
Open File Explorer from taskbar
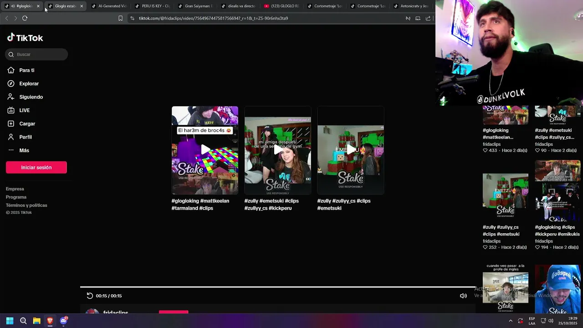[x=36, y=321]
